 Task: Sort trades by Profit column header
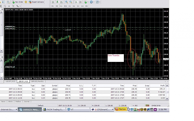[157, 85]
